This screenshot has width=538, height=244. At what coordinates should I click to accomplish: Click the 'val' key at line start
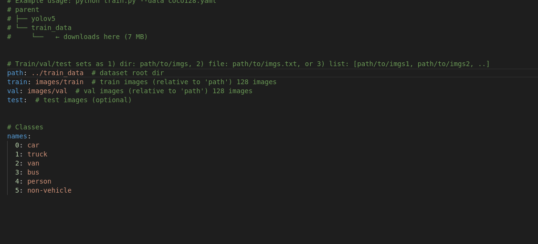click(13, 91)
